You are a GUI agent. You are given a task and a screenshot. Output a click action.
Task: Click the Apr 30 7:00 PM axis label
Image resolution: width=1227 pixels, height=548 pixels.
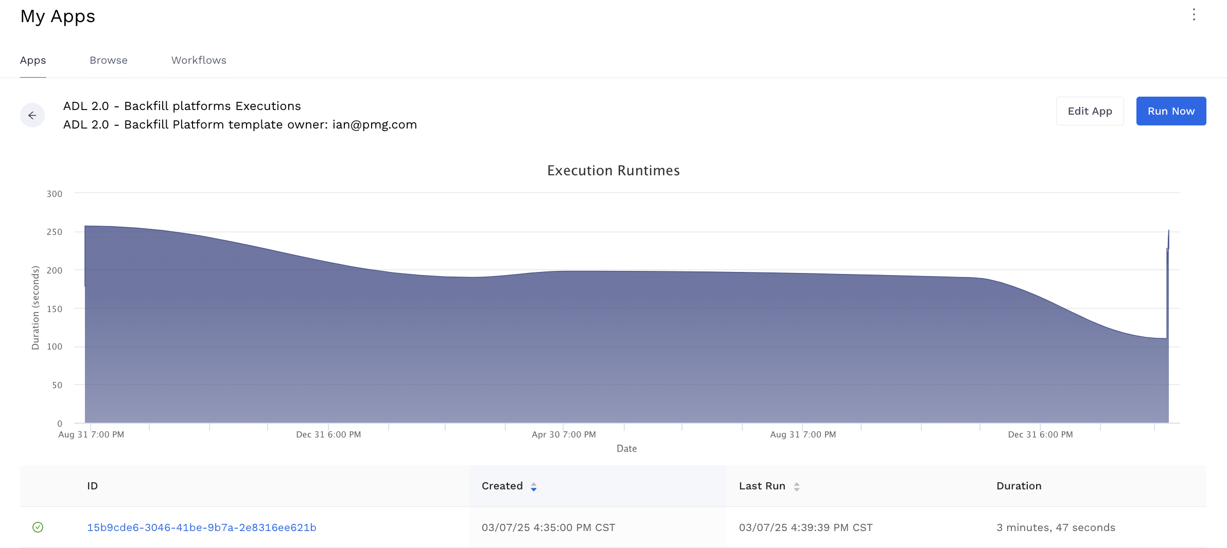(x=564, y=434)
